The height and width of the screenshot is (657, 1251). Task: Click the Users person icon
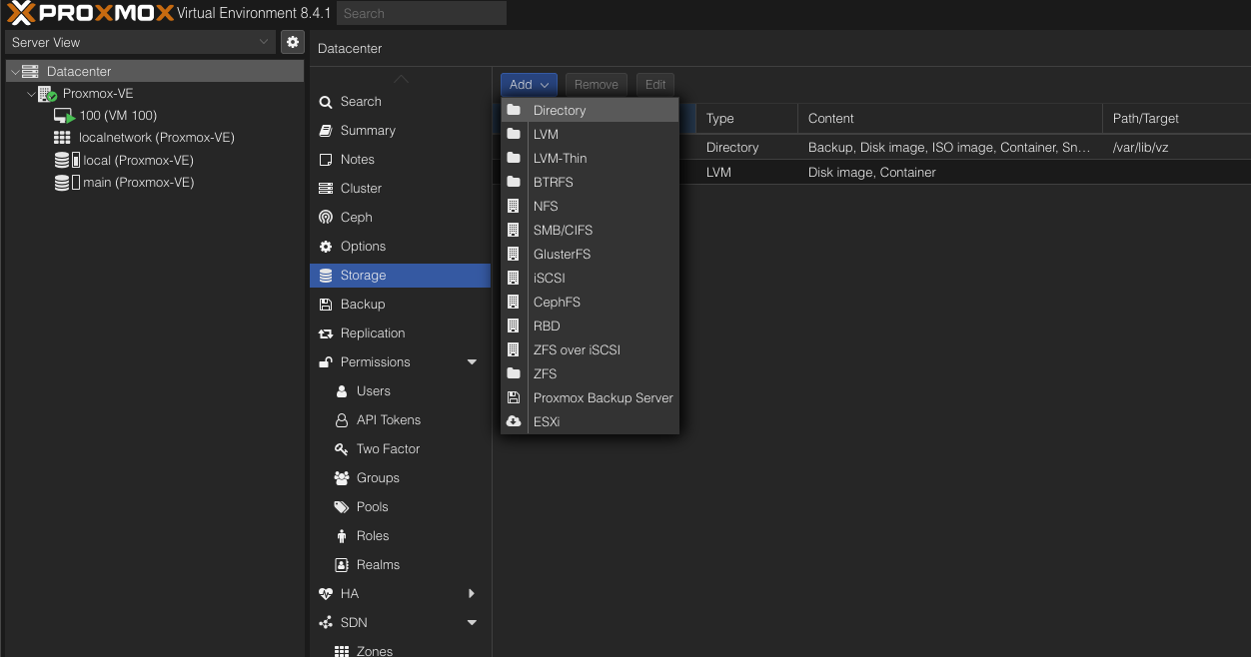point(342,391)
